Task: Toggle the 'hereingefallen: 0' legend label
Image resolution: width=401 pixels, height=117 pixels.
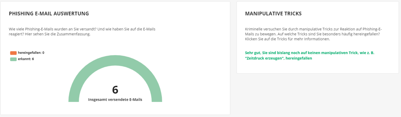Action: [x=31, y=53]
